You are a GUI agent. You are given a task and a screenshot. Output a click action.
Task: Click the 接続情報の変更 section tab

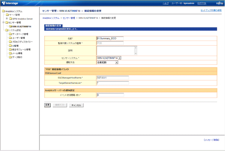tap(53, 26)
